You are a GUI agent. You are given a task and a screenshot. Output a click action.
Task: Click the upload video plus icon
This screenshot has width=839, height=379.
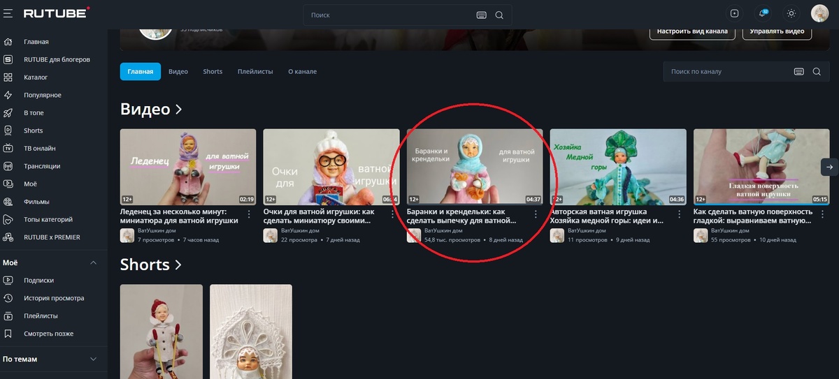(x=734, y=13)
